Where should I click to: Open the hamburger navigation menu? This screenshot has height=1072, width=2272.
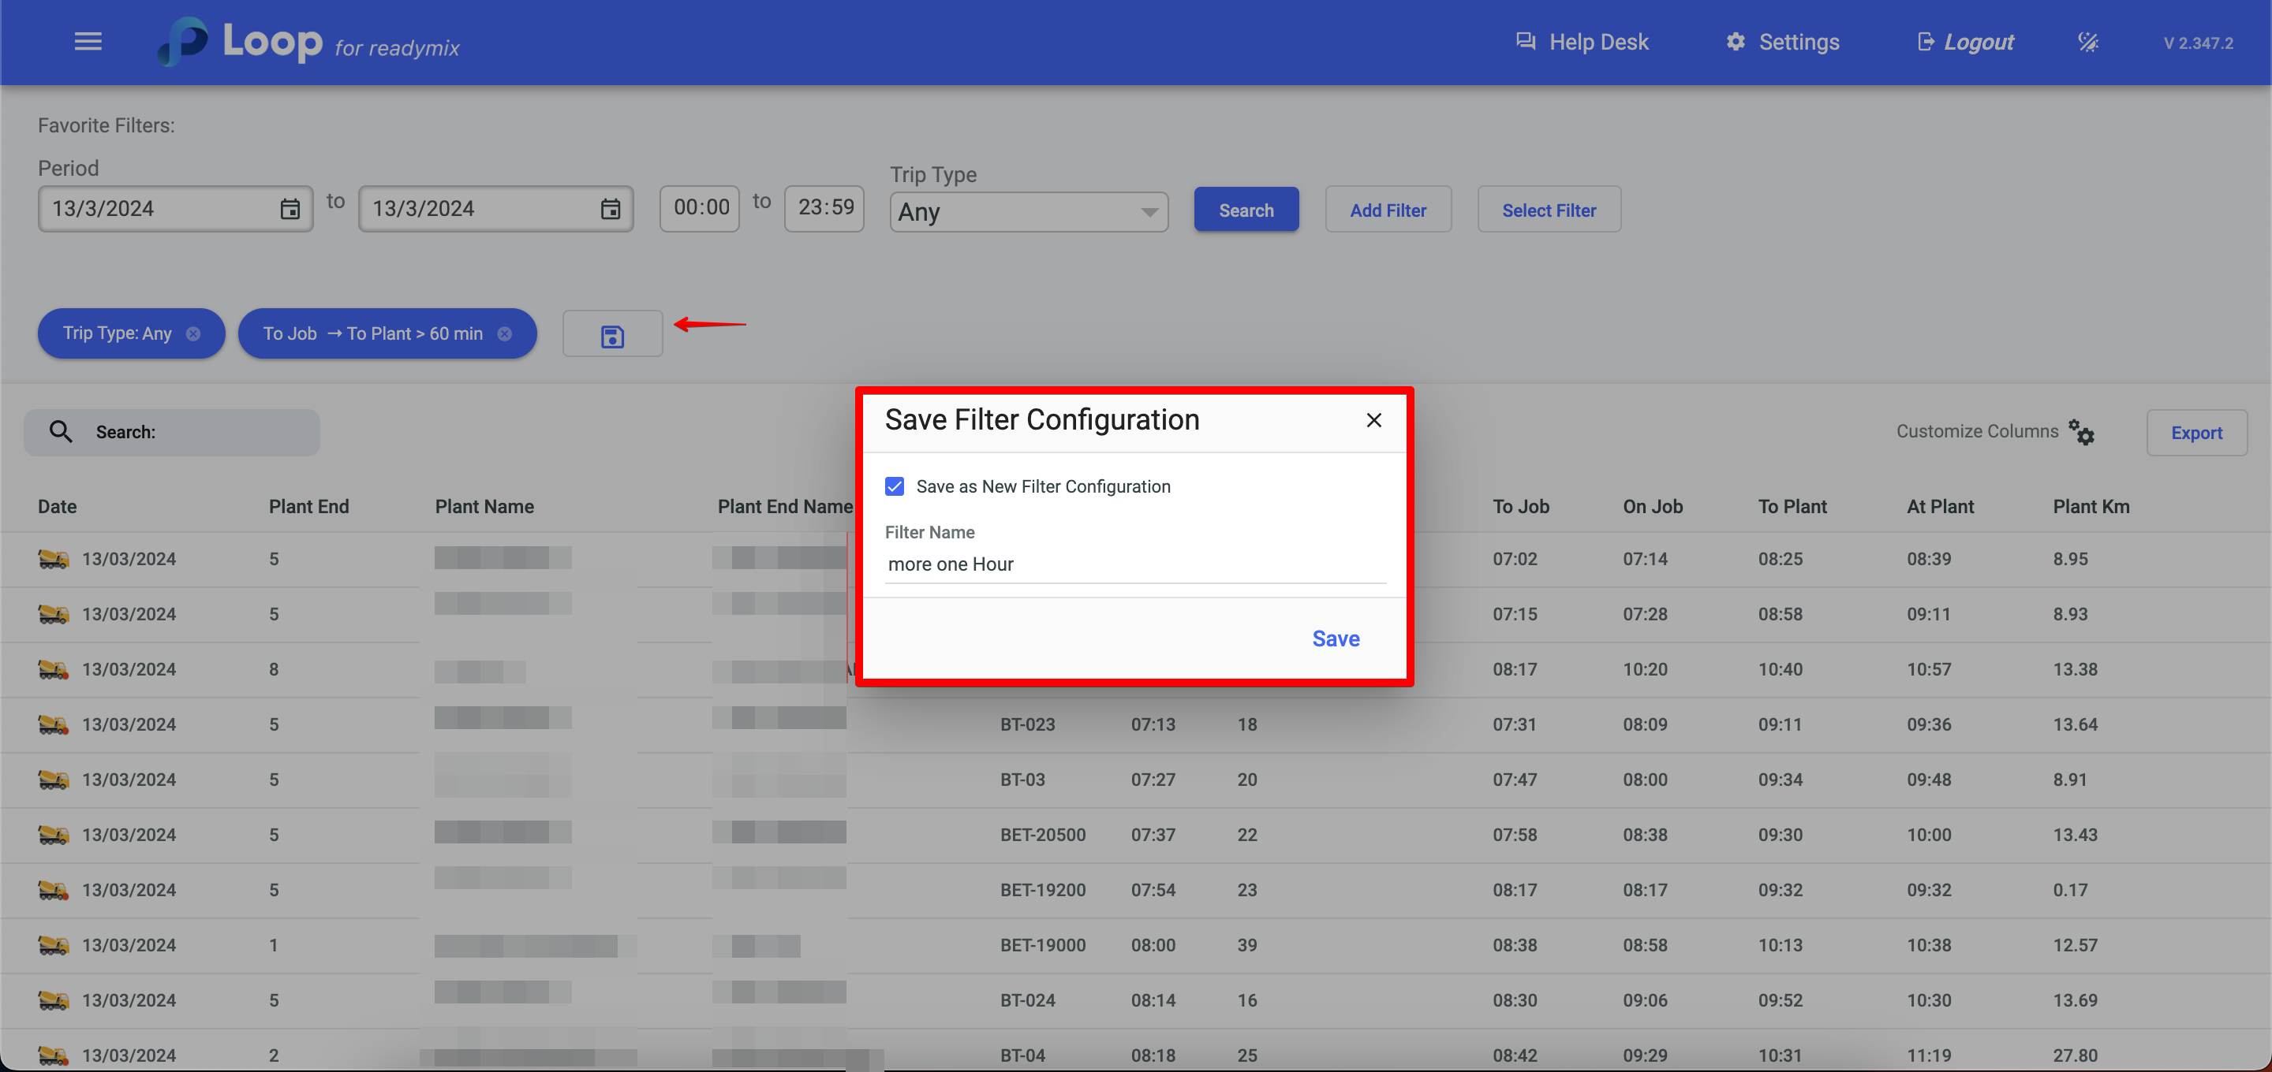(88, 42)
